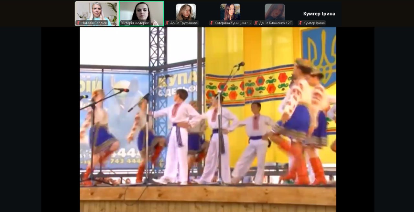The height and width of the screenshot is (212, 414).
Task: Click muted mic icon for Катерина Куницька
Action: pyautogui.click(x=212, y=23)
